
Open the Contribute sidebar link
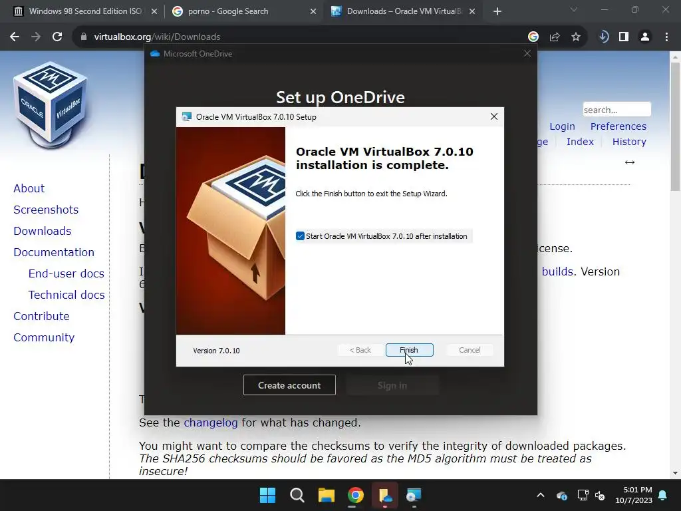tap(42, 316)
